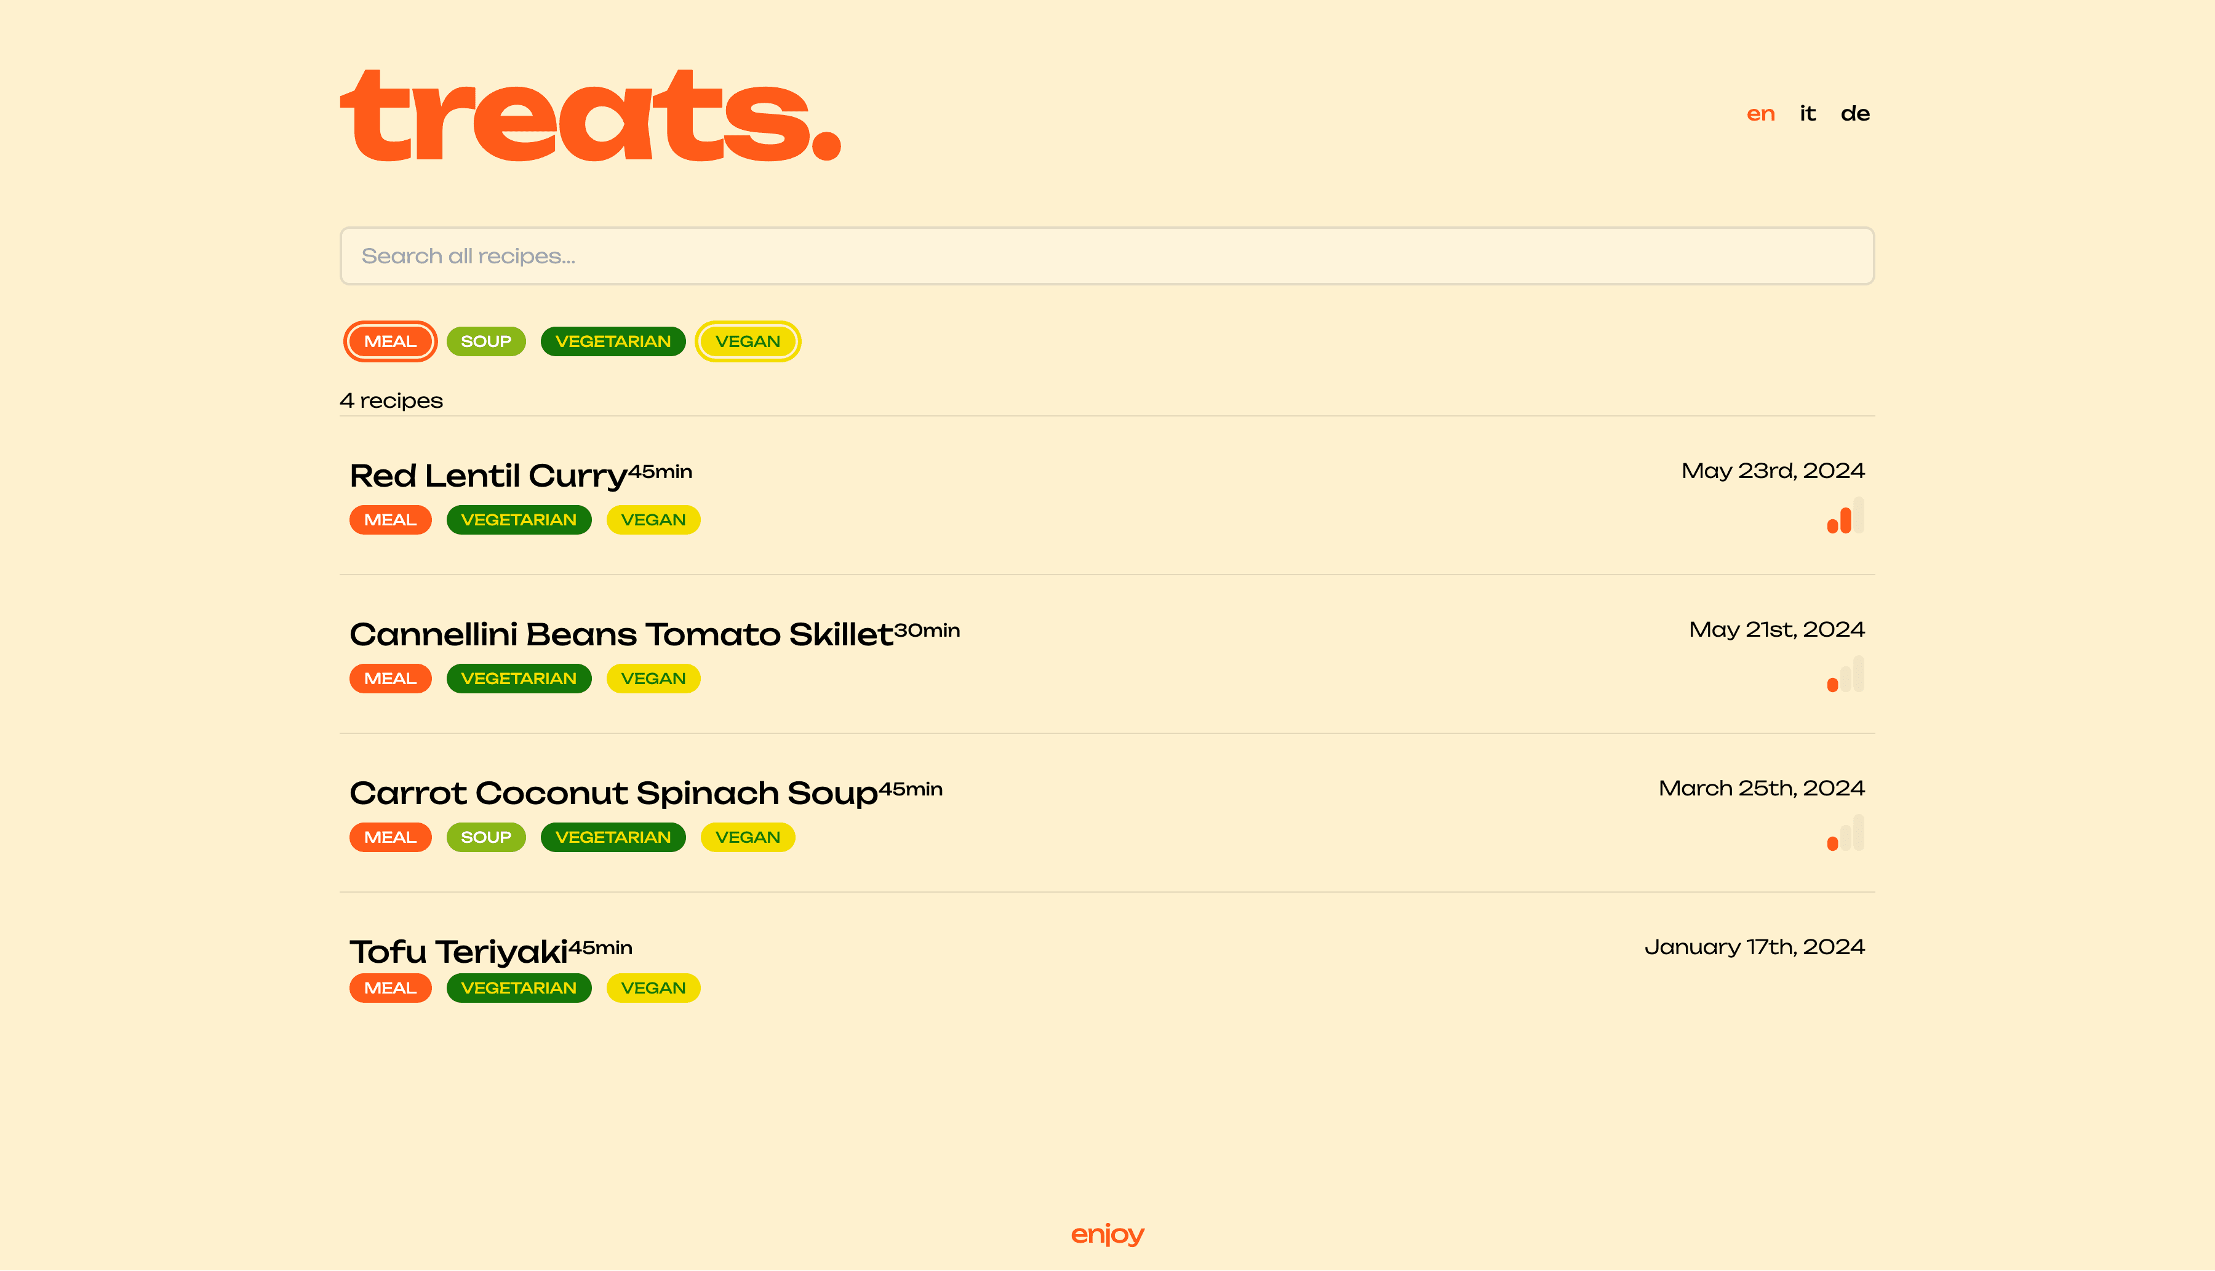Image resolution: width=2215 pixels, height=1271 pixels.
Task: Open the Tofu Teriyaki recipe
Action: point(458,952)
